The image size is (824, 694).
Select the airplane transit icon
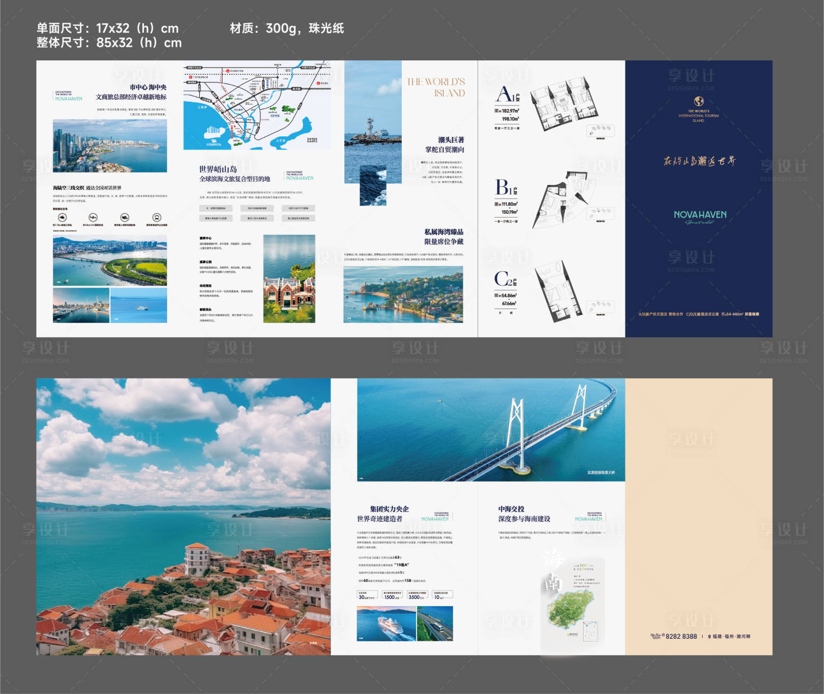[93, 217]
